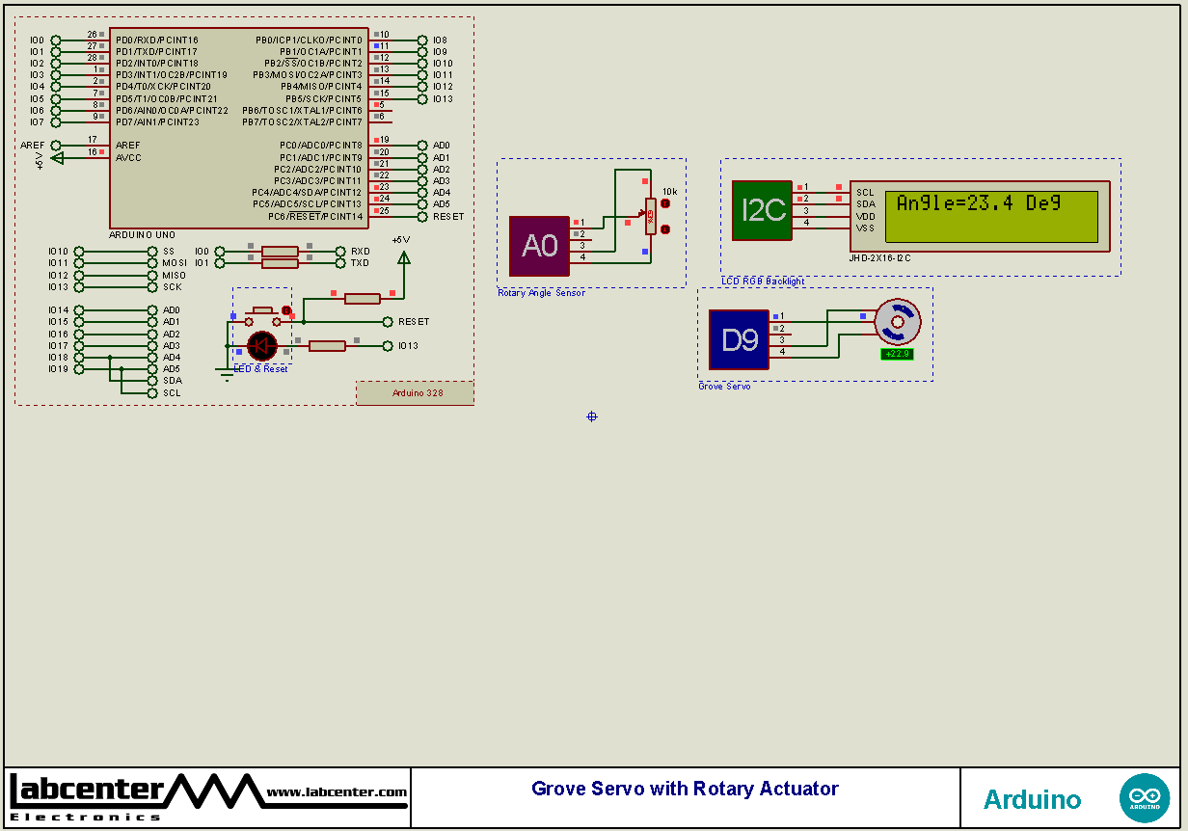Select the Arduino logo in the title block

click(x=1144, y=797)
